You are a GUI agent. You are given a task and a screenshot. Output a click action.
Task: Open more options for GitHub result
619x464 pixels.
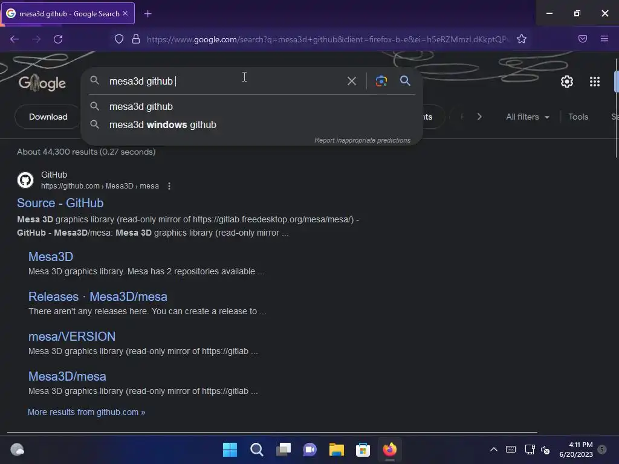pos(169,186)
